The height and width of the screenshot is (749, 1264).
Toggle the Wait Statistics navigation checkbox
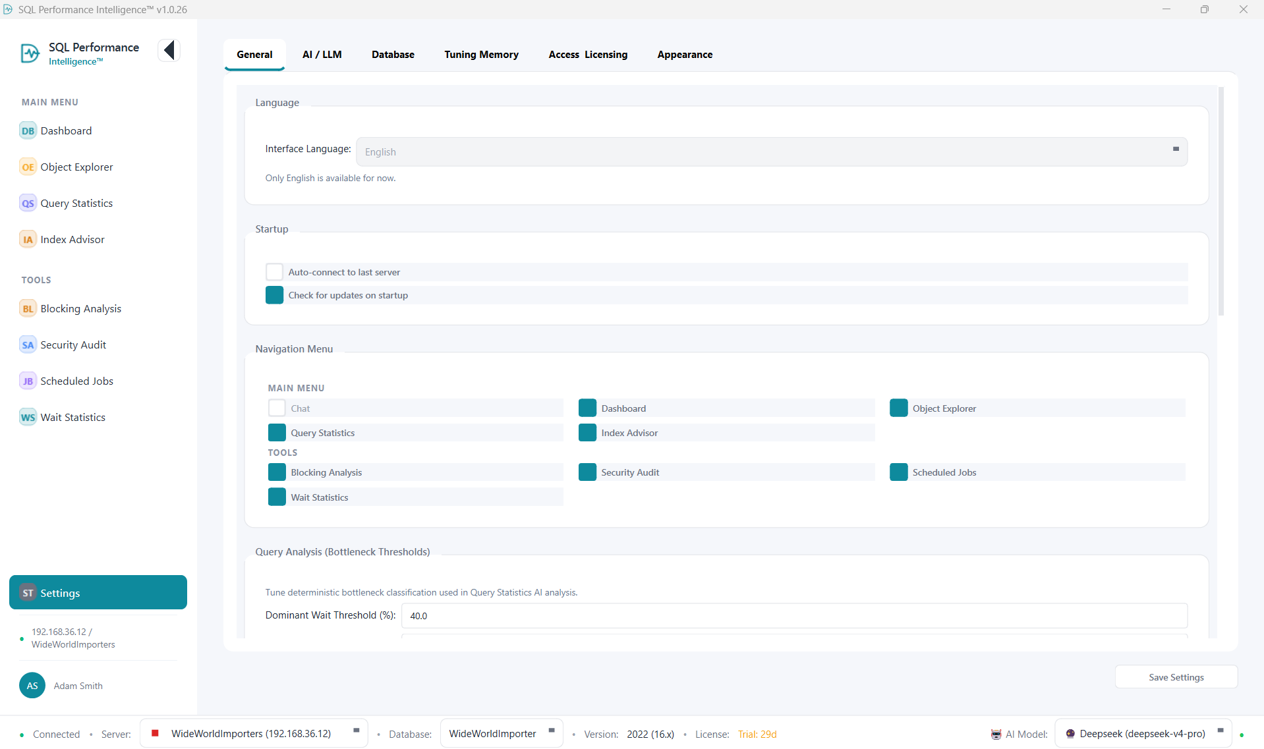pos(277,497)
